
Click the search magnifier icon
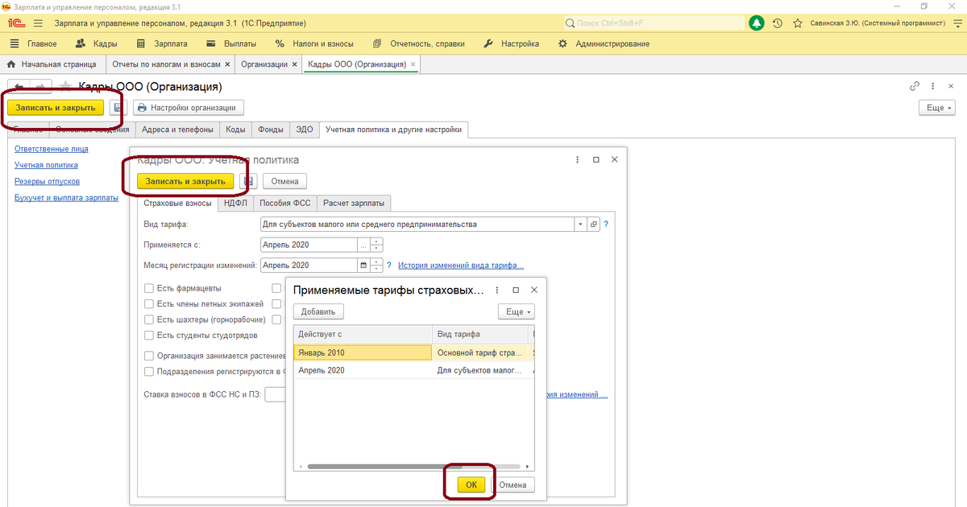click(x=570, y=23)
